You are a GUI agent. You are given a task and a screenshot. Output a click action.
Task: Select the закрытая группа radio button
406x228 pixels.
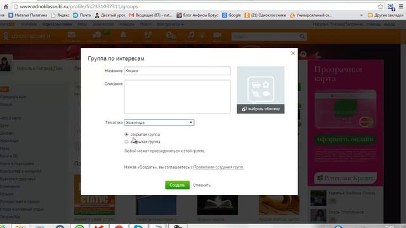point(126,142)
